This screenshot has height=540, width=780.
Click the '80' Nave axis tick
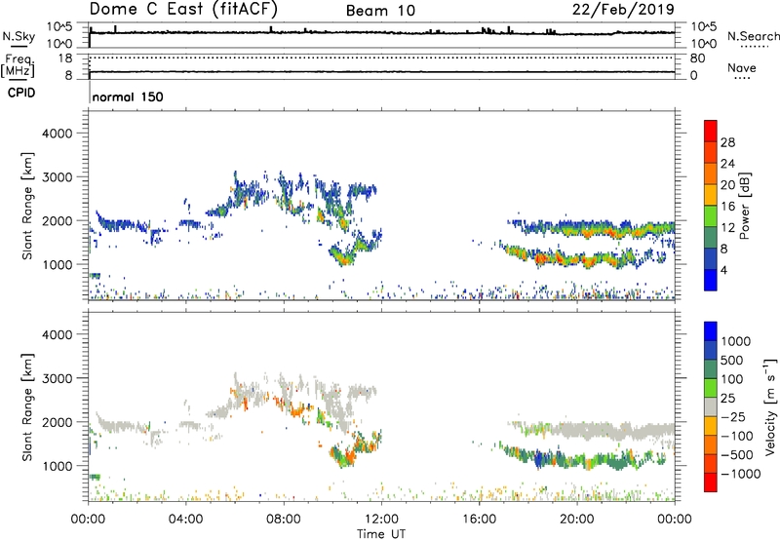(x=697, y=58)
